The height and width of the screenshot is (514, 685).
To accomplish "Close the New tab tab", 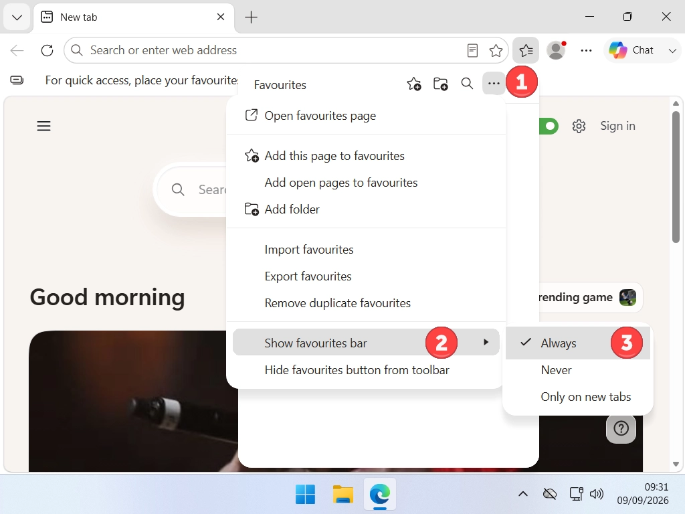I will pyautogui.click(x=221, y=17).
